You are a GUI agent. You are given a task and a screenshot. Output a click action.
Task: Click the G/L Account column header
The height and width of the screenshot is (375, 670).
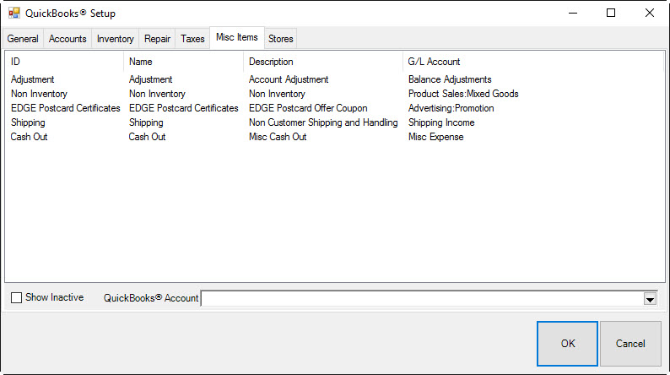click(435, 62)
